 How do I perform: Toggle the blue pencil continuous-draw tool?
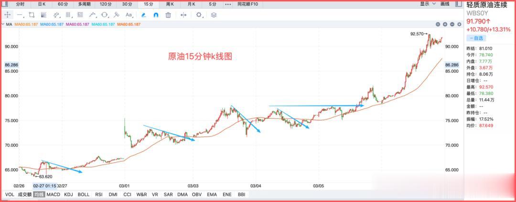pyautogui.click(x=143, y=15)
